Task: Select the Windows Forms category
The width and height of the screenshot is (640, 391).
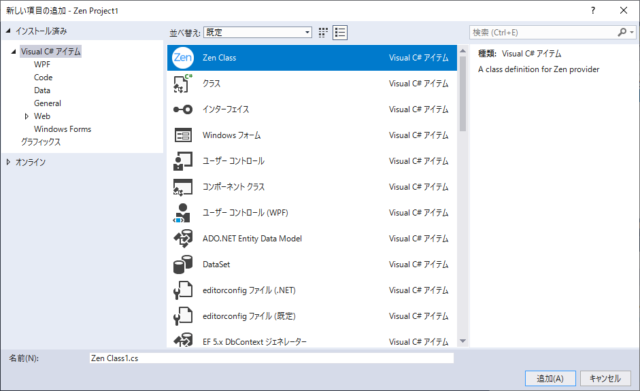Action: click(63, 129)
